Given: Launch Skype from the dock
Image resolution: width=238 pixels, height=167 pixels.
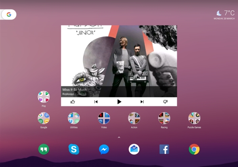Looking at the screenshot, I should (74, 149).
